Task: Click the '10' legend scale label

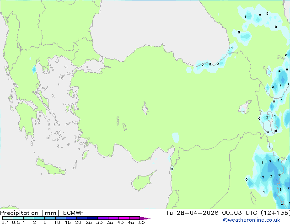Action: [57, 222]
